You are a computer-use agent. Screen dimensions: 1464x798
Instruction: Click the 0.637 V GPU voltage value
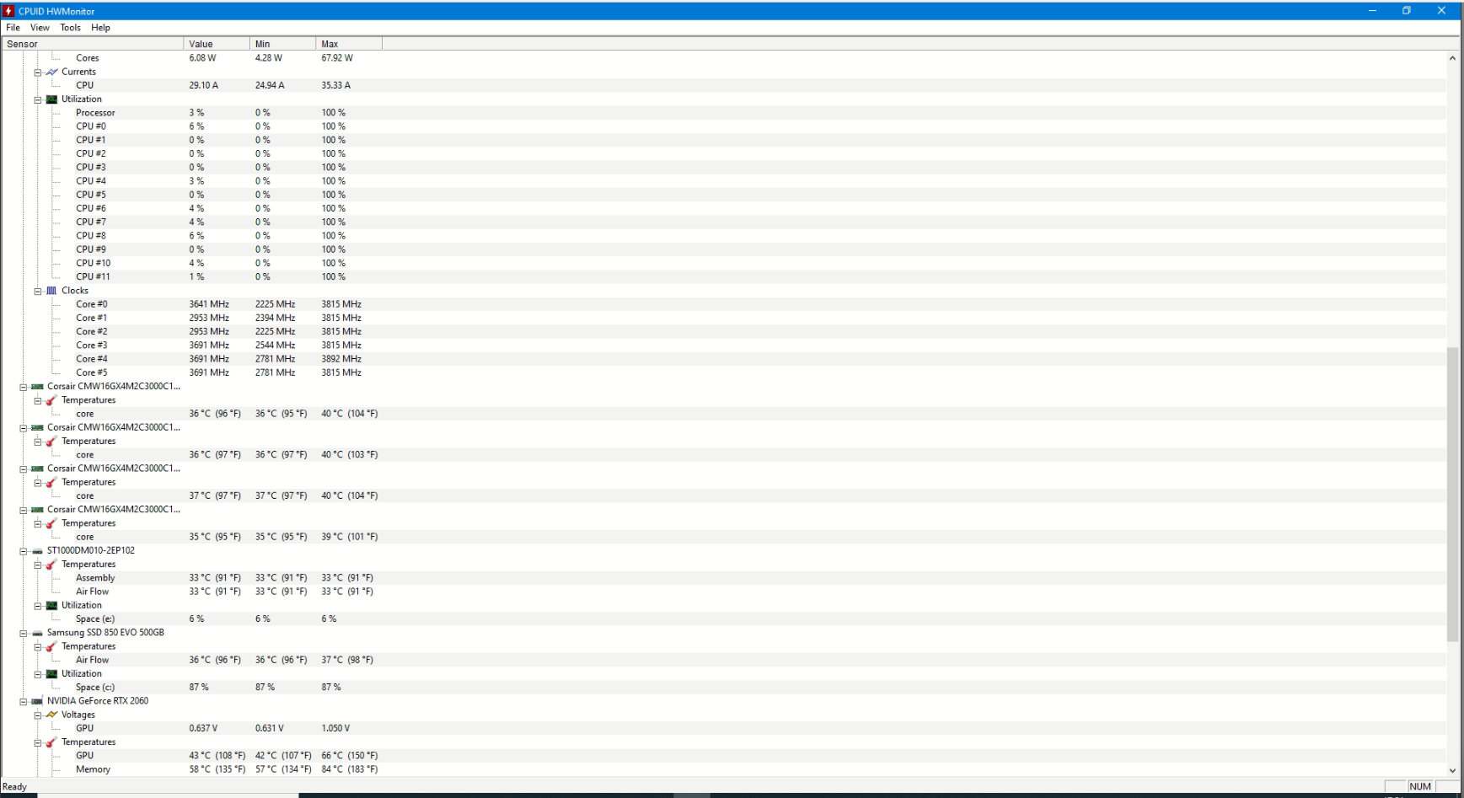point(203,728)
